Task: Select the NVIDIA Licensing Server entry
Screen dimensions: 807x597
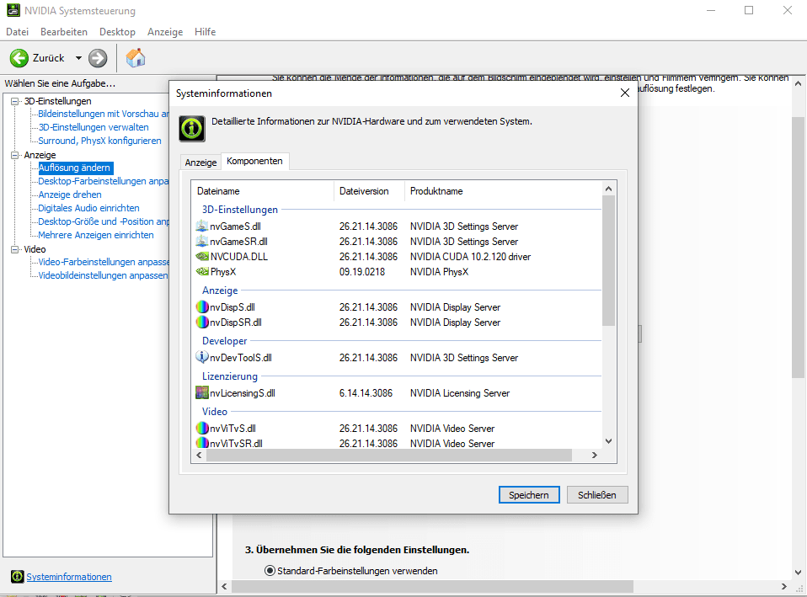Action: click(460, 392)
